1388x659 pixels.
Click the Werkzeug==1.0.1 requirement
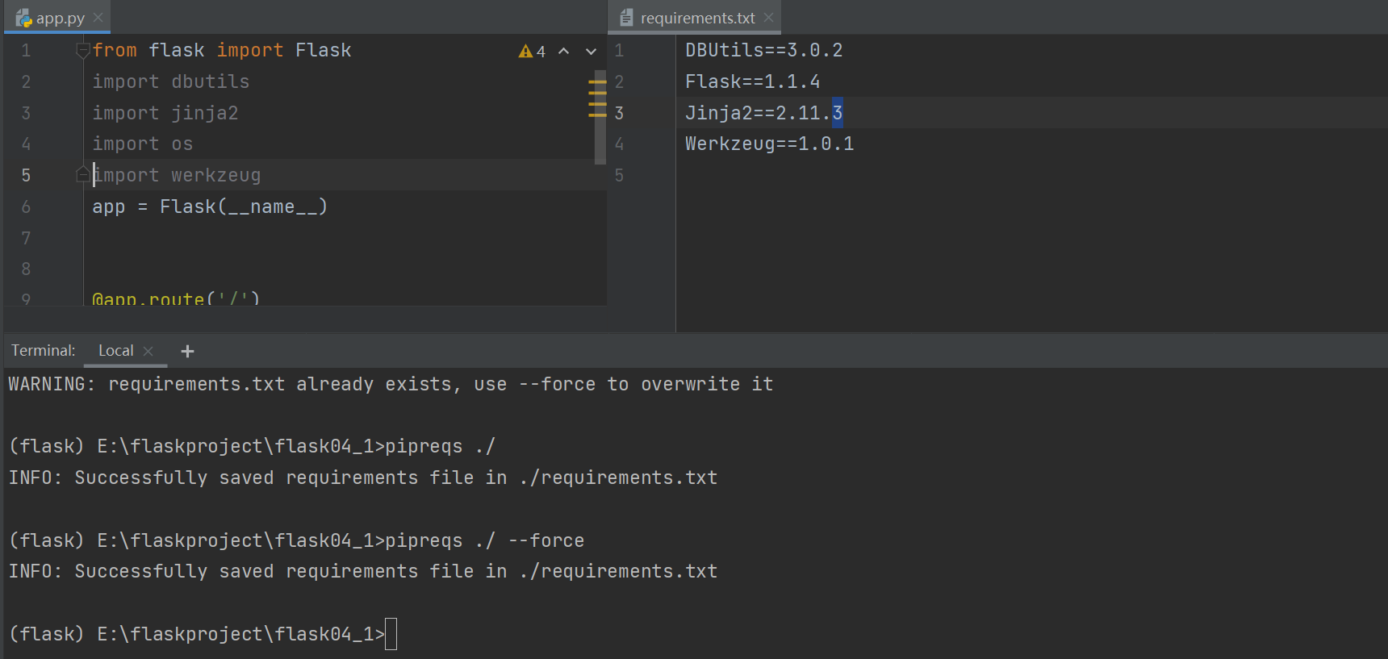pos(769,144)
